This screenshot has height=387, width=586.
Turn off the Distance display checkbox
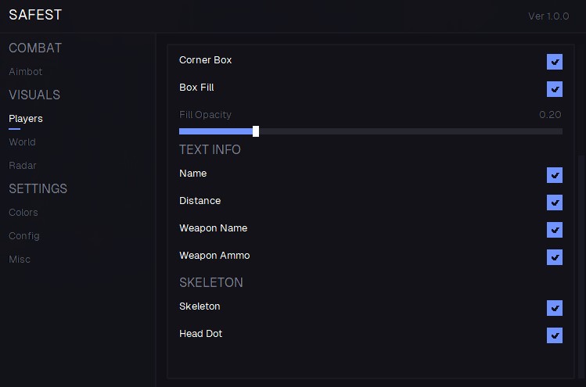point(555,202)
